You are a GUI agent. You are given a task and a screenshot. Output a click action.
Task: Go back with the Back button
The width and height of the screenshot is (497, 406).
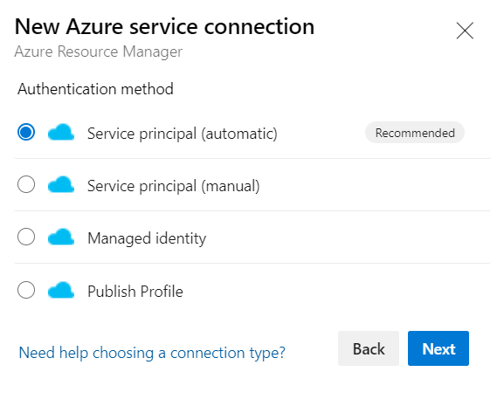click(369, 348)
